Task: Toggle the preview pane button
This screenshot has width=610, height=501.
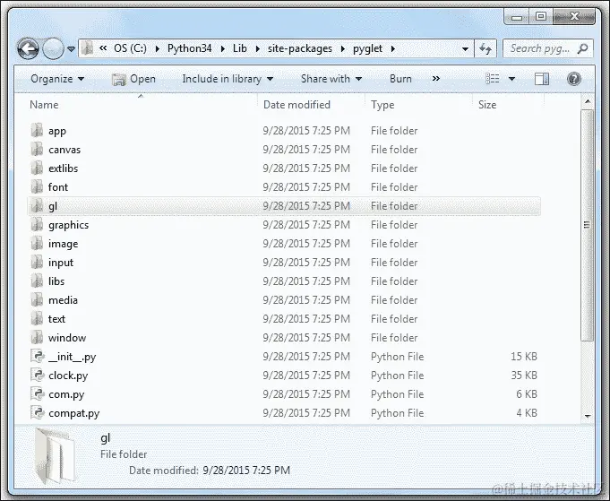Action: 542,79
